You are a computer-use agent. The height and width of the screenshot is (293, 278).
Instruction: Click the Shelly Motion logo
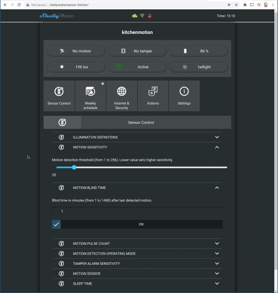click(x=57, y=16)
